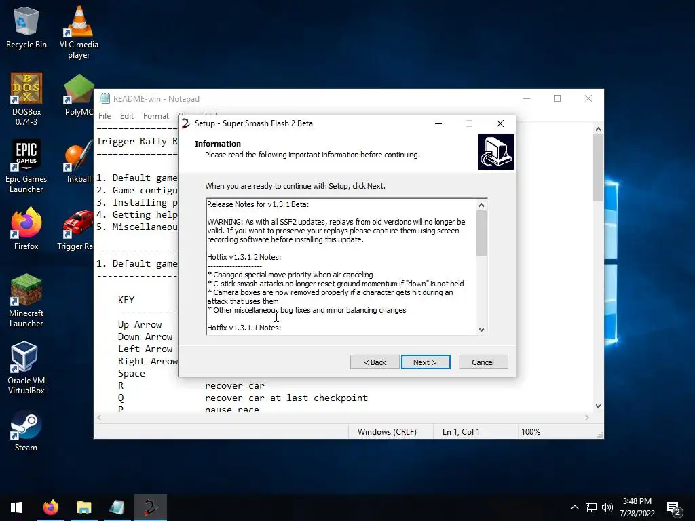Viewport: 695px width, 521px height.
Task: Click Notepad vertical scrollbar down arrow
Action: 599,406
